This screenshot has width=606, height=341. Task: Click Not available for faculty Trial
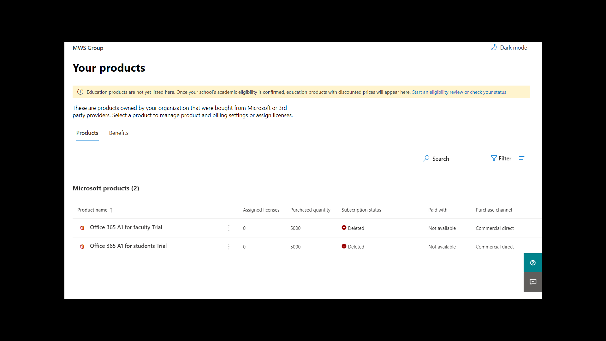pos(442,228)
